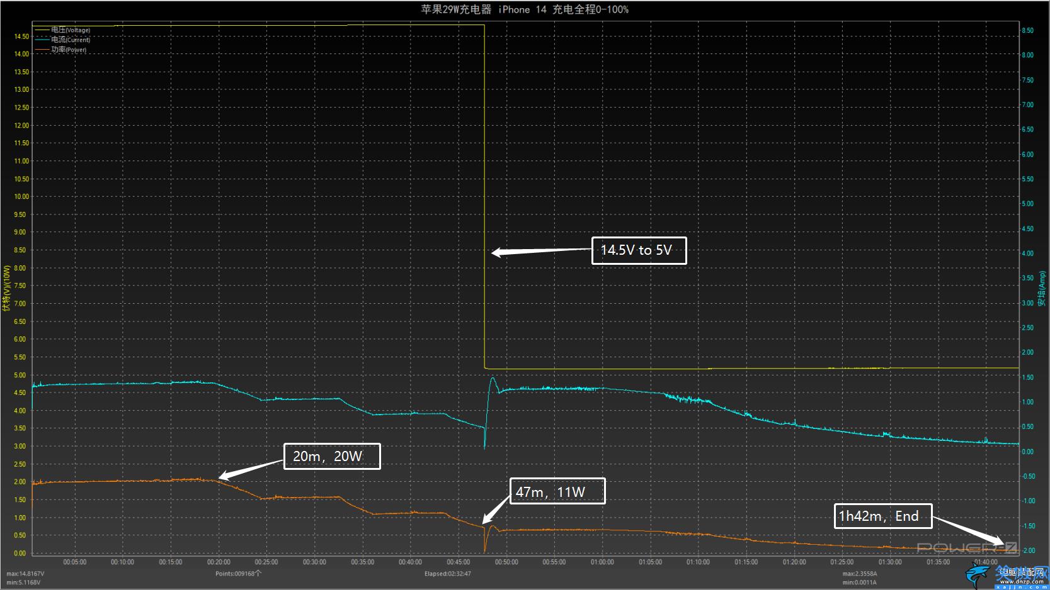
Task: Click the 00:50:00 time axis label
Action: point(506,562)
